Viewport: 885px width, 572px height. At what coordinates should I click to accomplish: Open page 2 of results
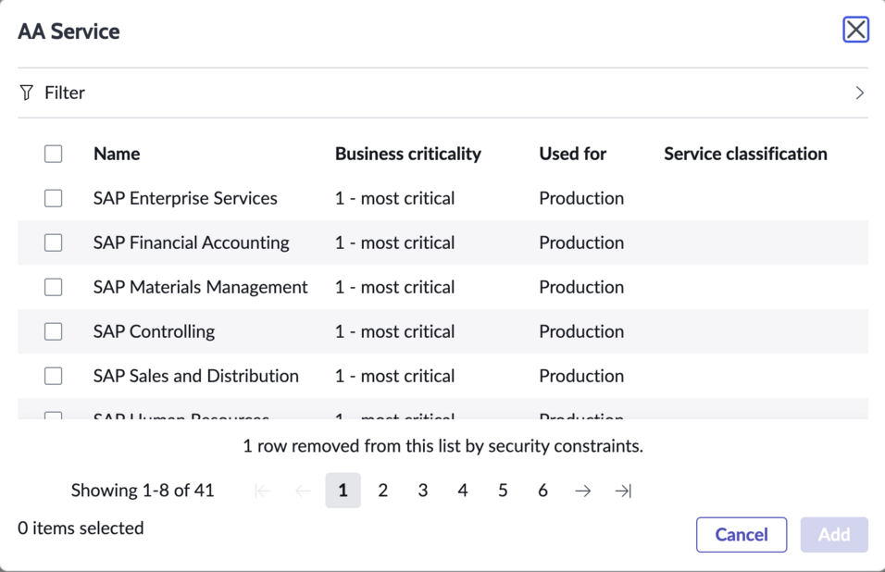coord(382,491)
